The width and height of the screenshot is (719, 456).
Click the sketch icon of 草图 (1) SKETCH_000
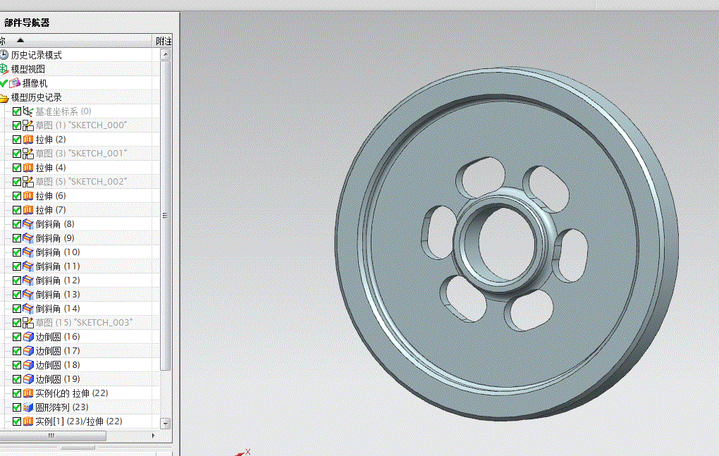(x=28, y=125)
